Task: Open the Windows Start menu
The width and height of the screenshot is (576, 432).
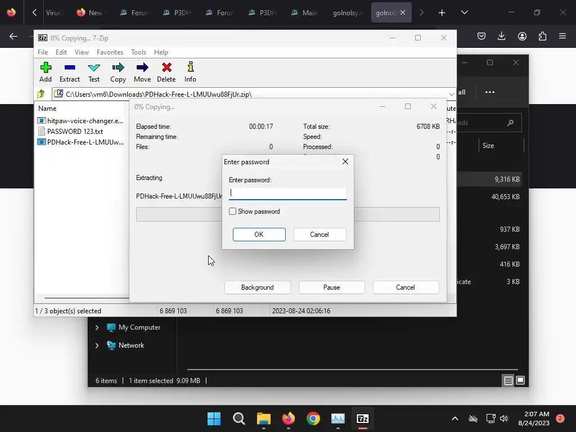Action: coord(214,418)
